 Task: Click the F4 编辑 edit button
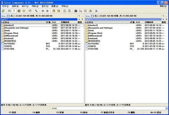pyautogui.click(x=36, y=113)
